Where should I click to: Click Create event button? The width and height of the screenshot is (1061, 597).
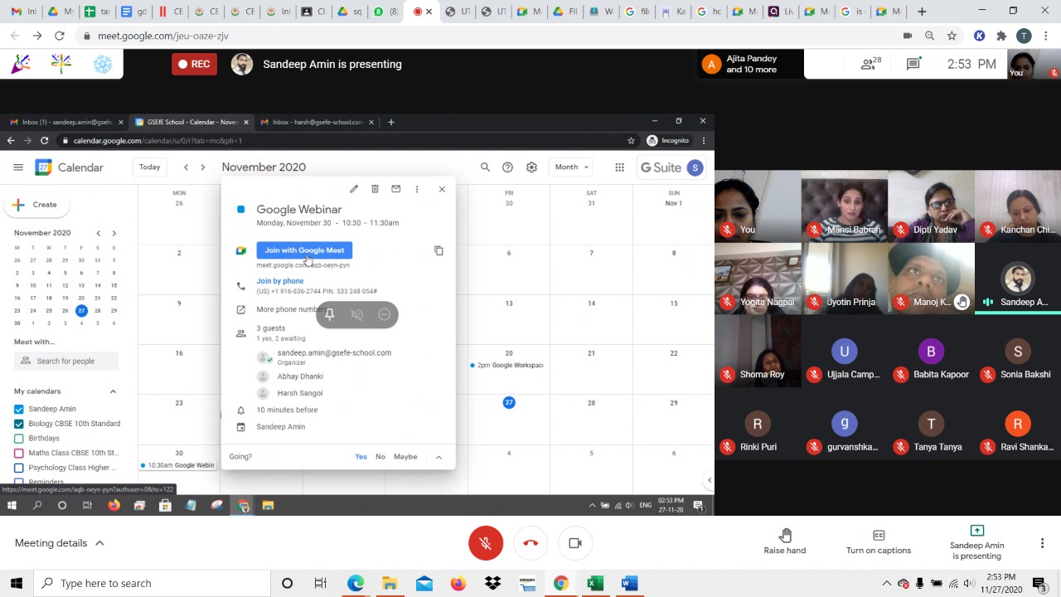(36, 205)
